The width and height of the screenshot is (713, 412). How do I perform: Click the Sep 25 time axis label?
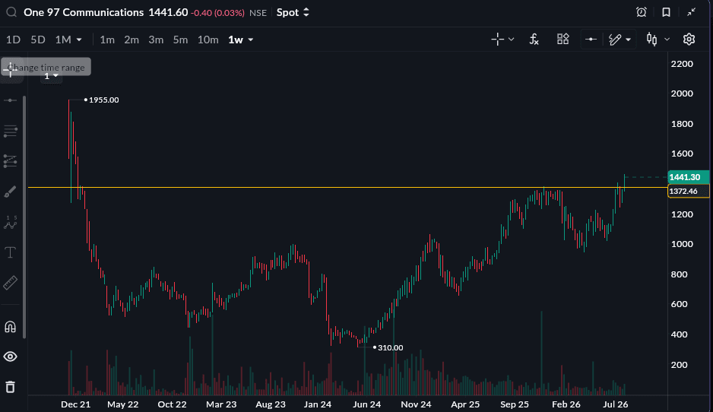point(515,404)
